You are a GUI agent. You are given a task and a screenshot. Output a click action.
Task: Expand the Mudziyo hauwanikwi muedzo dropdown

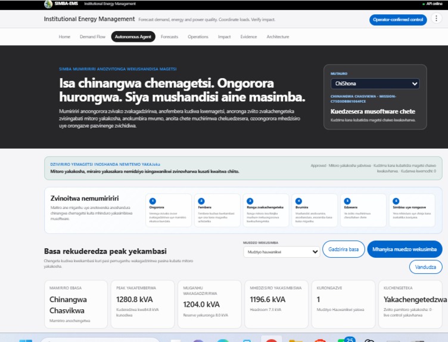point(281,252)
